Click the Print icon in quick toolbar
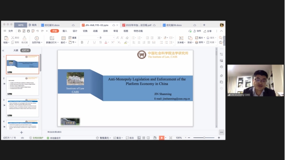Viewport: 285px width, 160px height. point(28,31)
